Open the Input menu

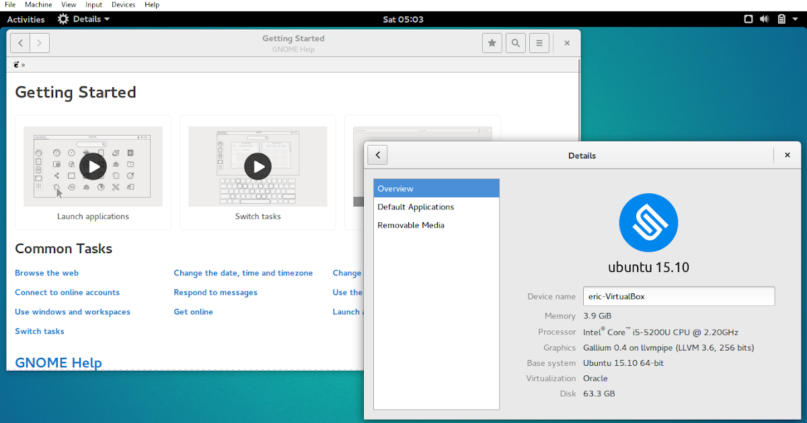[x=93, y=5]
